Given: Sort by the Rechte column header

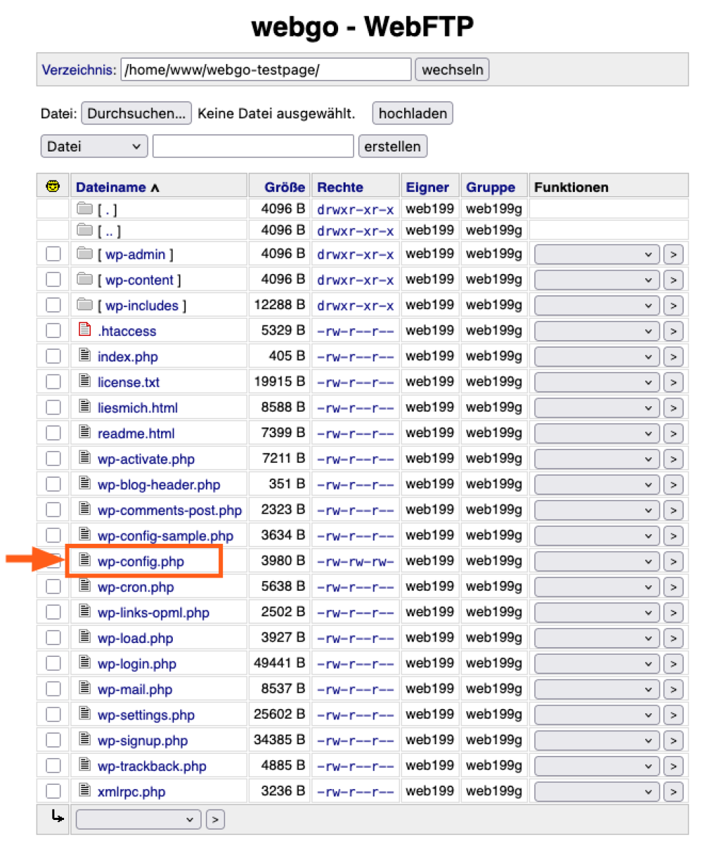Looking at the screenshot, I should coord(340,187).
